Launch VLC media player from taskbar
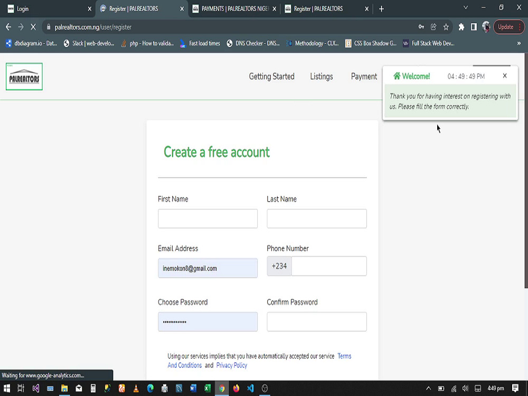 (136, 388)
